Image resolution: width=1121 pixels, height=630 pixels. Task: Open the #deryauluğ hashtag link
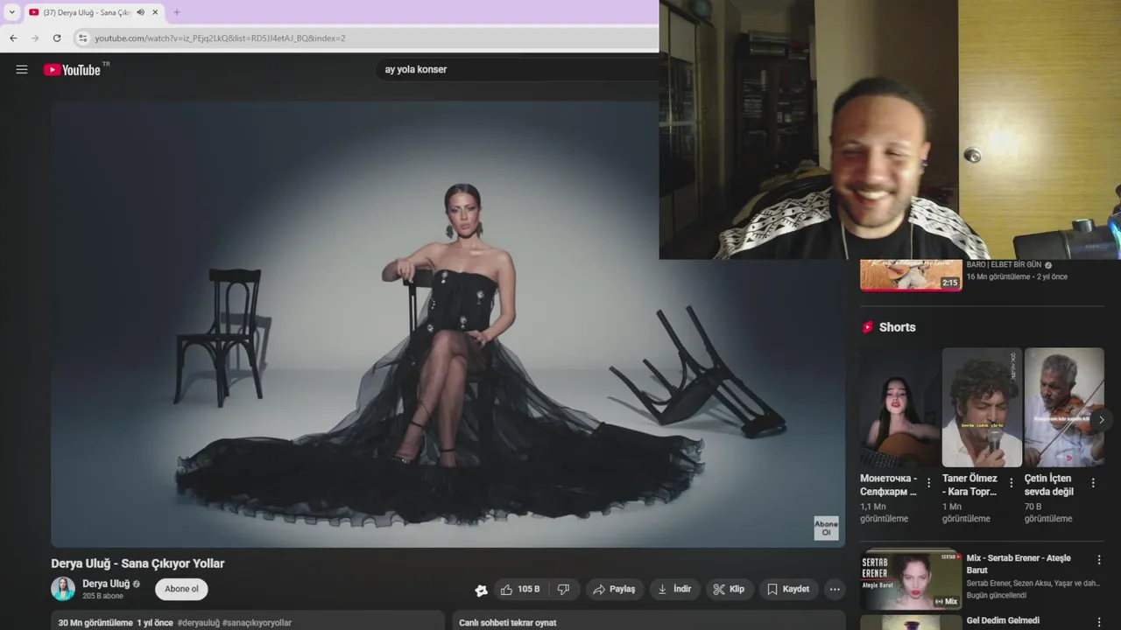199,623
